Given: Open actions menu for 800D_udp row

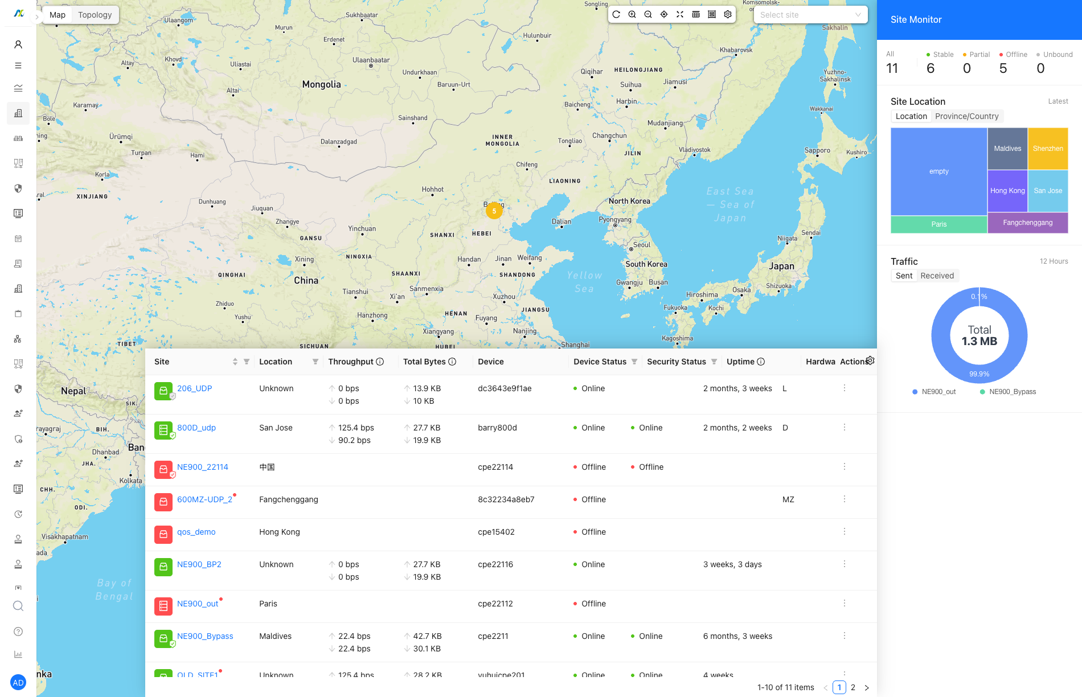Looking at the screenshot, I should [845, 427].
